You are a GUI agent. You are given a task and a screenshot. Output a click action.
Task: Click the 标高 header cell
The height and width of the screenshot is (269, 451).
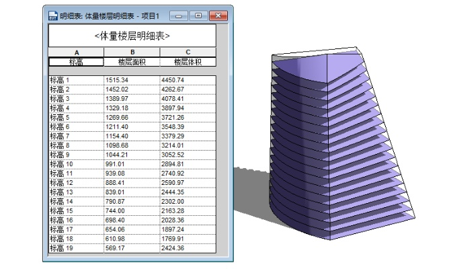tap(76, 62)
